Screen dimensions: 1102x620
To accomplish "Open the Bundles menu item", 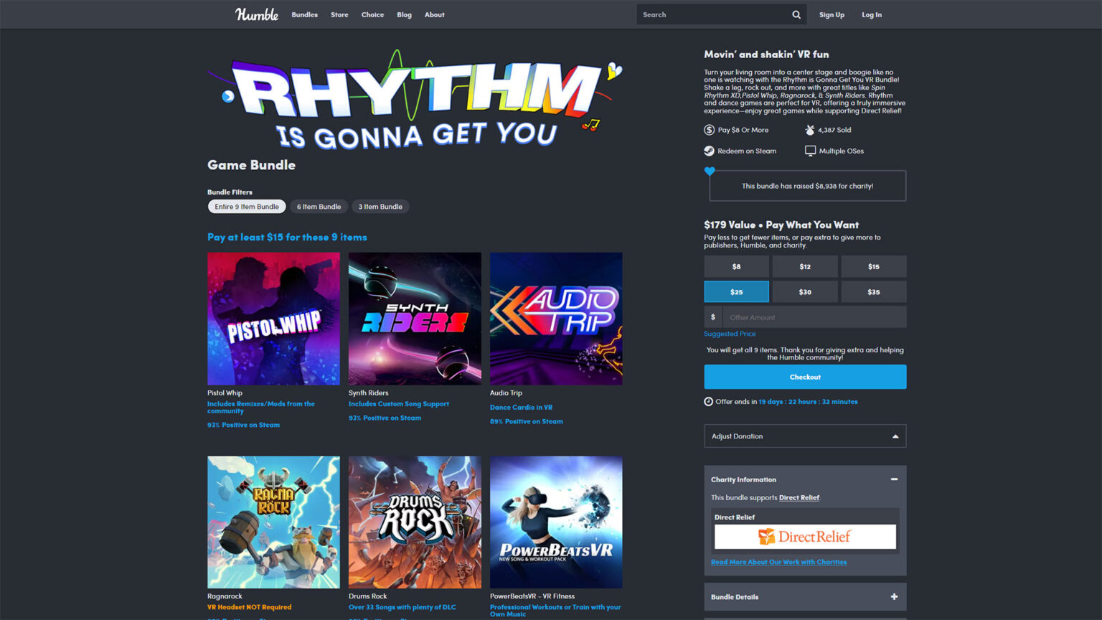I will pyautogui.click(x=304, y=14).
